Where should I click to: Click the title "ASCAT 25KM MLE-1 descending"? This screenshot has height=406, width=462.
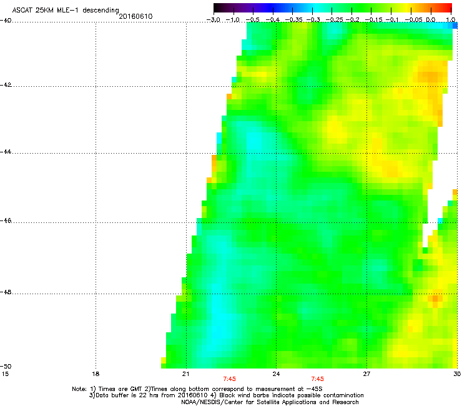click(66, 10)
